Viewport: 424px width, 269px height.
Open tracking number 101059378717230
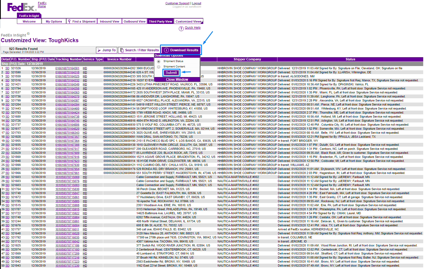67,266
